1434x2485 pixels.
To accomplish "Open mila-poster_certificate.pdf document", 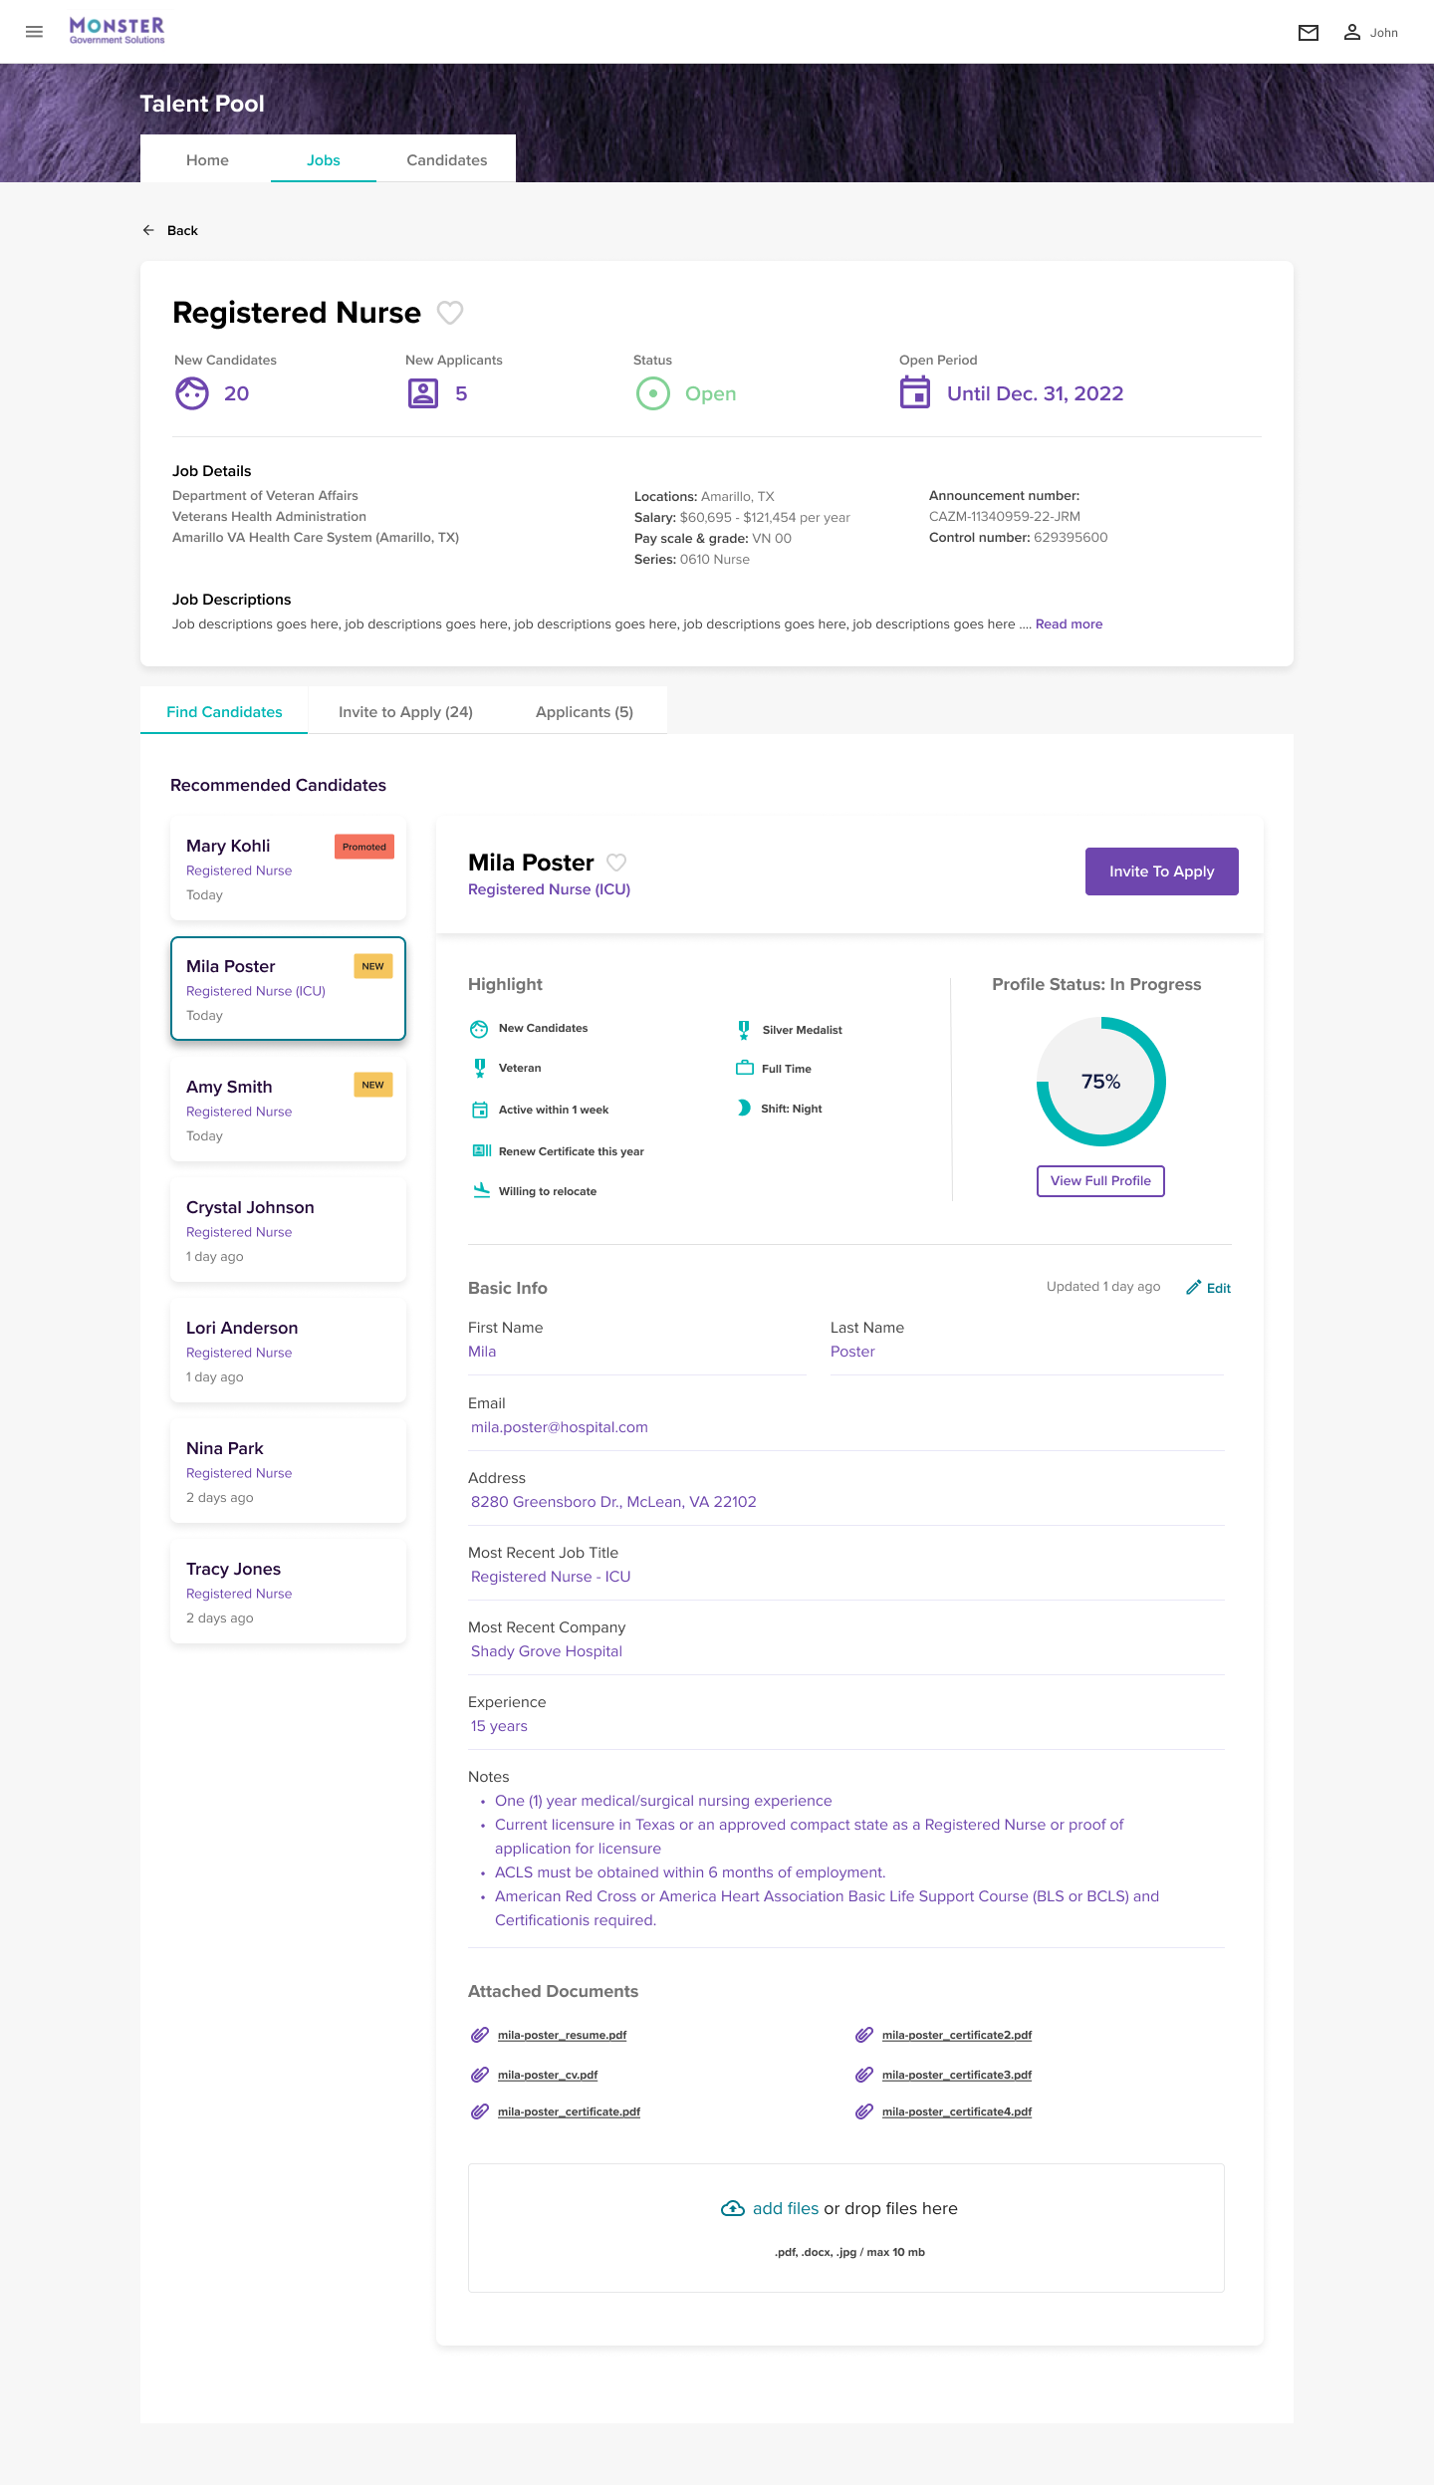I will (569, 2112).
